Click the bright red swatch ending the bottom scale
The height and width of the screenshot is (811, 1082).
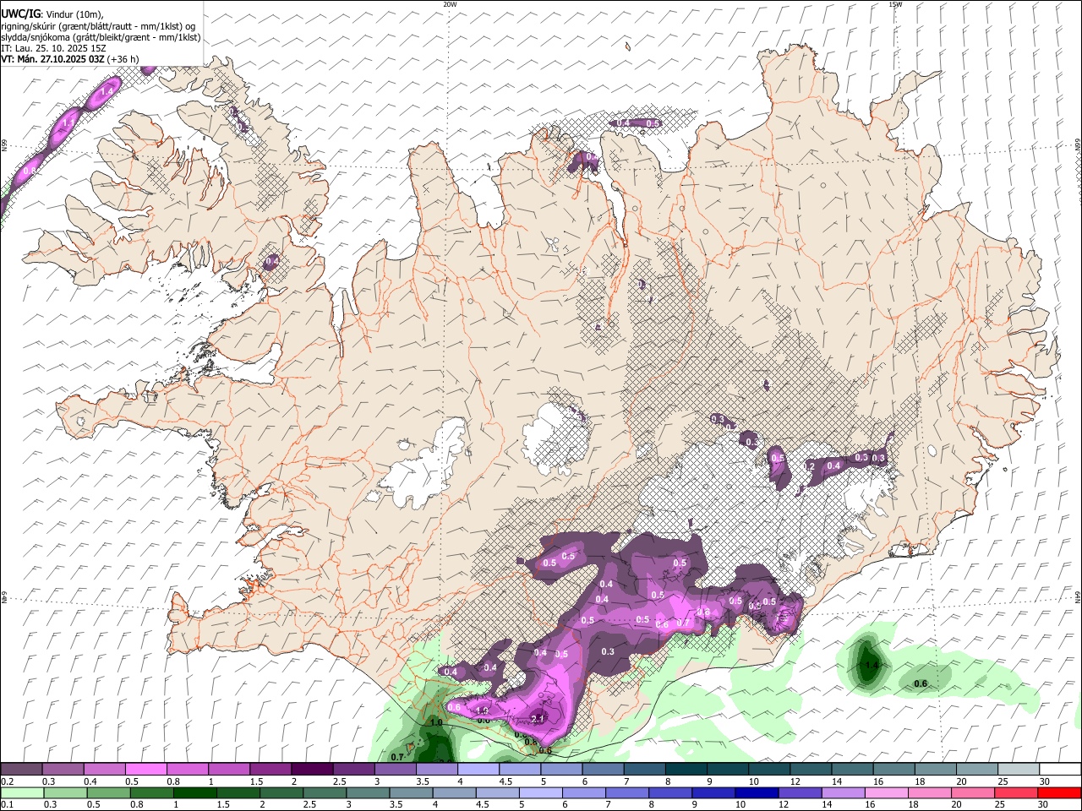pyautogui.click(x=1059, y=793)
